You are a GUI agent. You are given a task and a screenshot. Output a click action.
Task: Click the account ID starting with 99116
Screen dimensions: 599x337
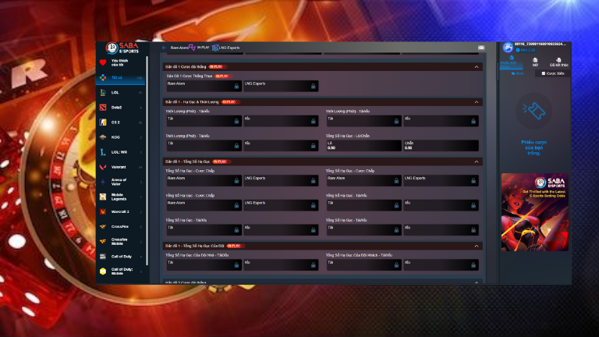(541, 44)
